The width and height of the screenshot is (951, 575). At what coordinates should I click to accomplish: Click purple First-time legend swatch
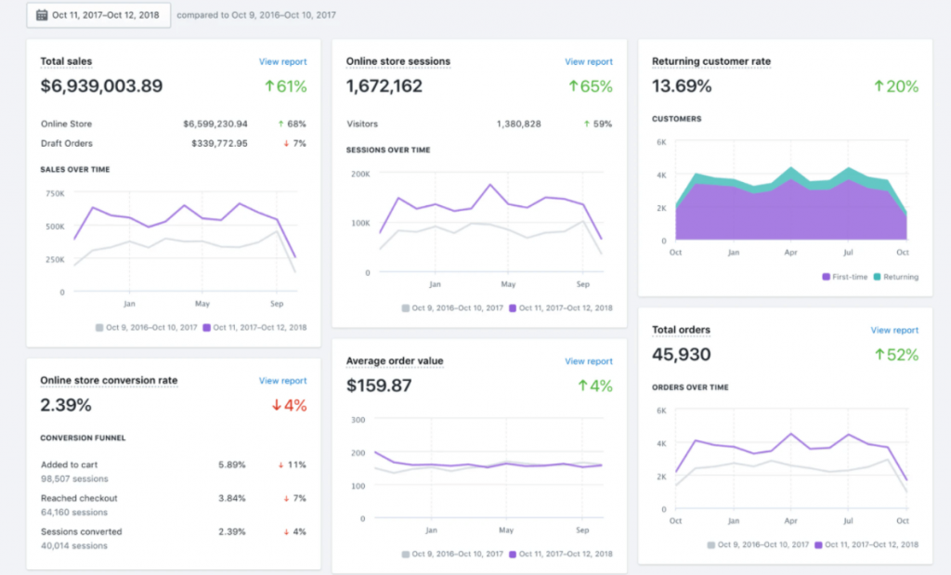coord(827,277)
